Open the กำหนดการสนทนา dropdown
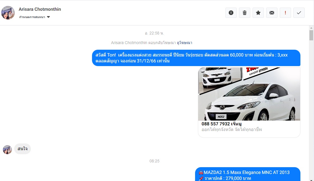This screenshot has height=181, width=314. 35,17
